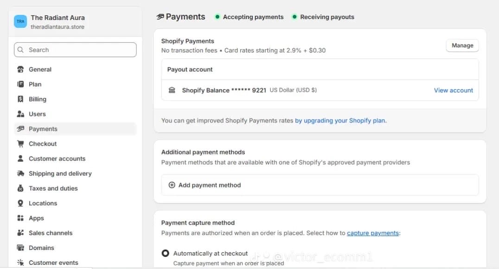Click the Additional payment methods heading

point(203,152)
